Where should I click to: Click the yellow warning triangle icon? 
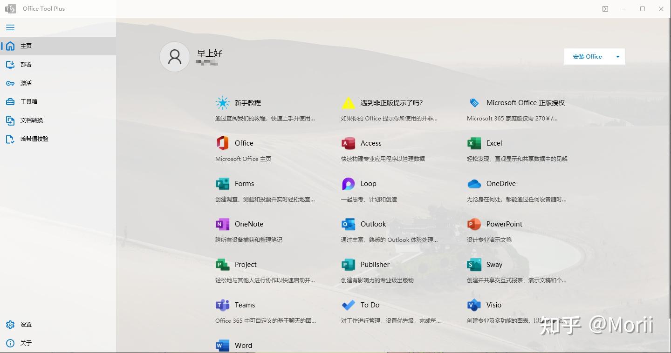(x=349, y=103)
